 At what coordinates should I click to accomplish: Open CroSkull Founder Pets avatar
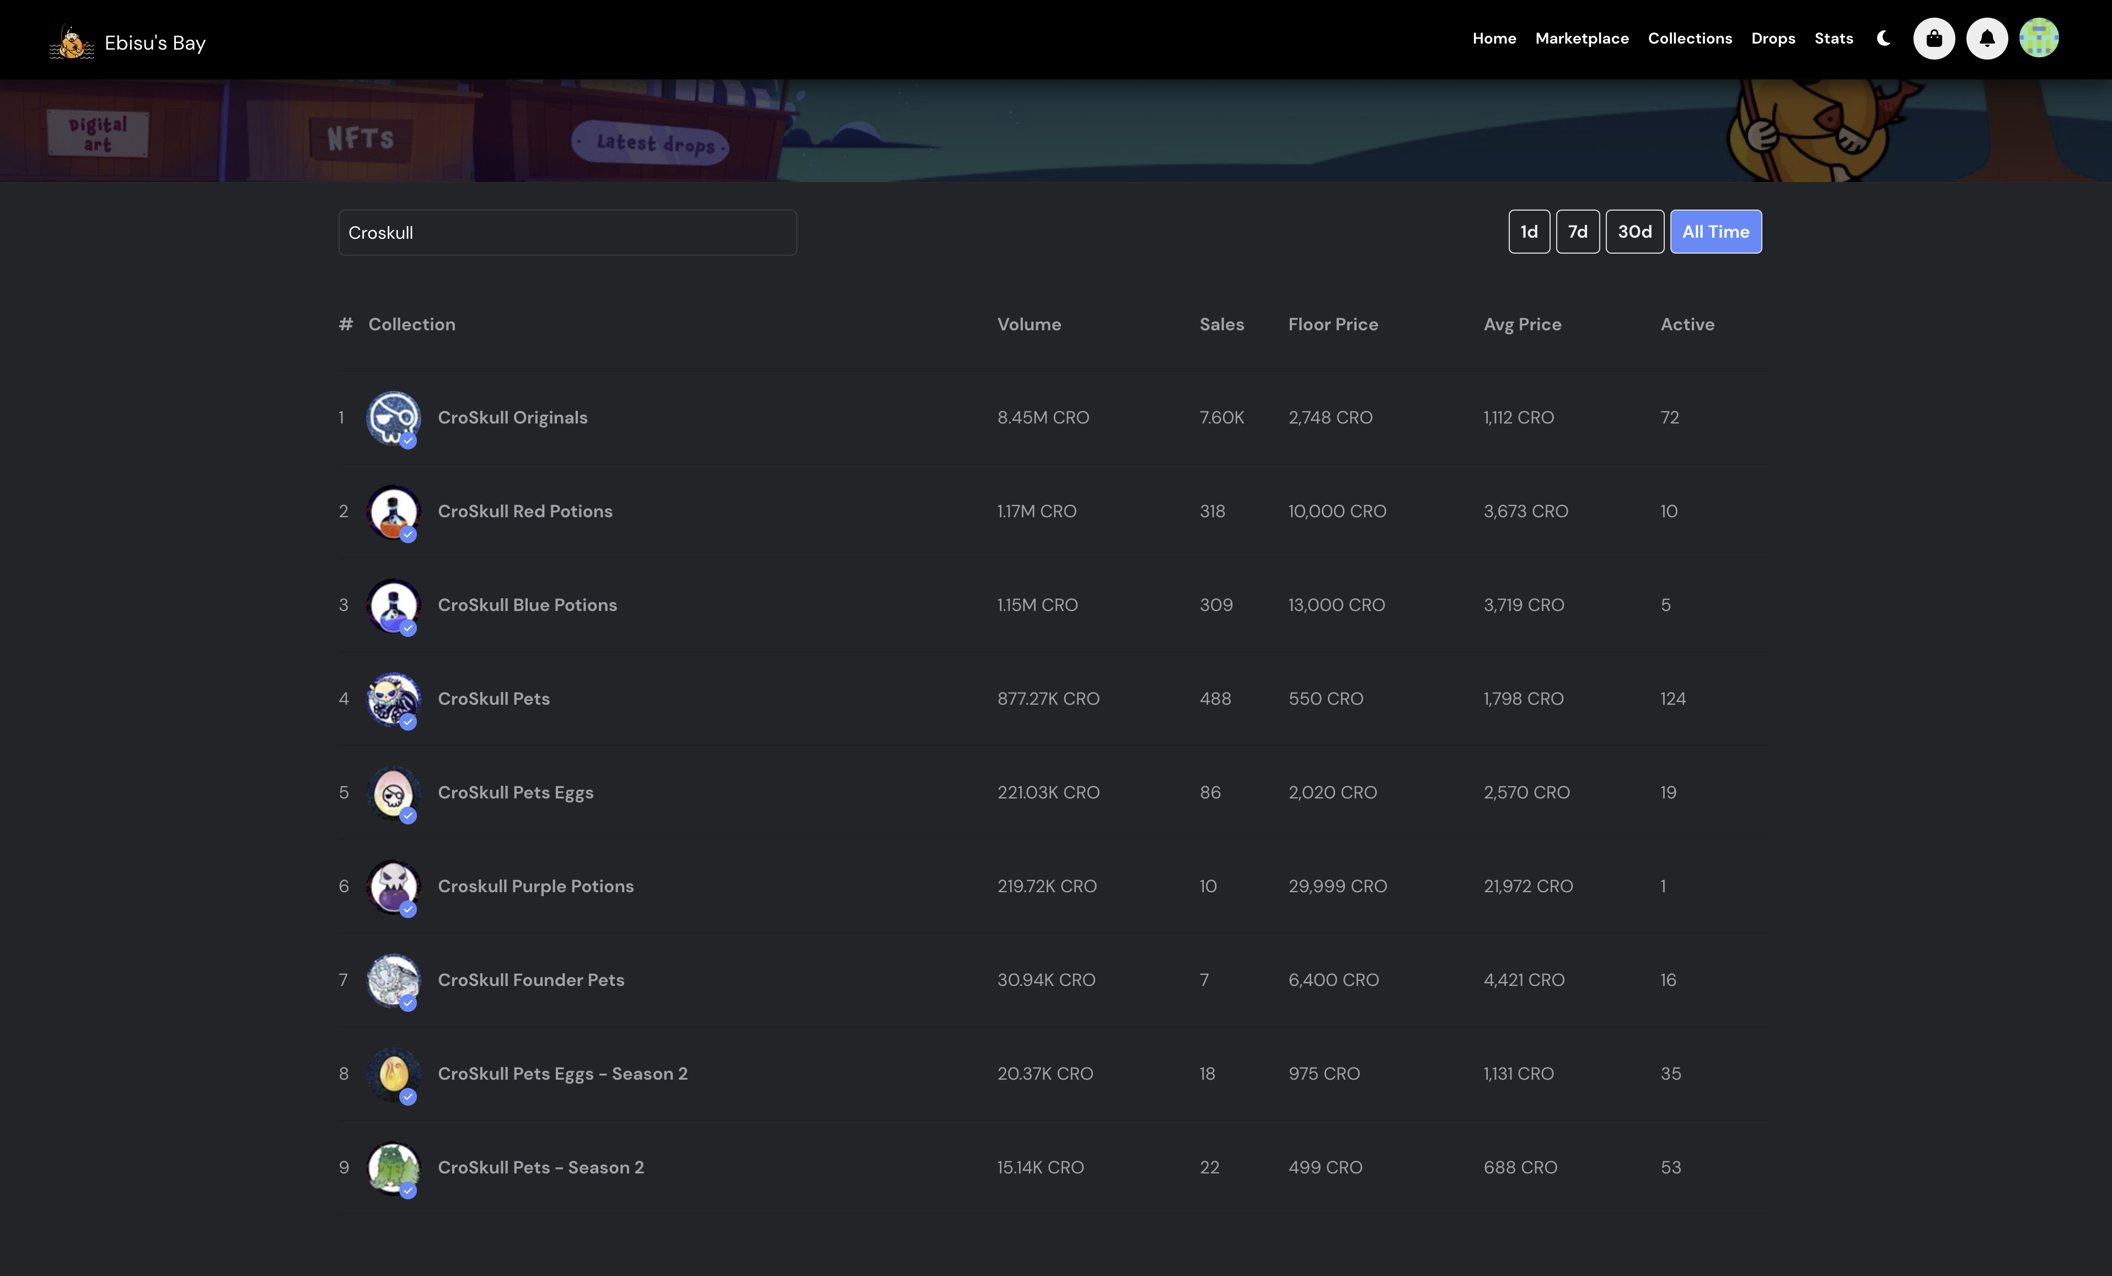click(x=393, y=980)
